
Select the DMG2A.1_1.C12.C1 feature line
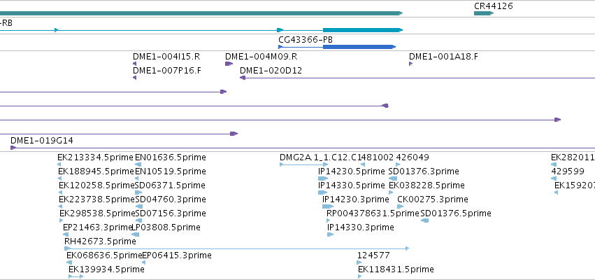[x=303, y=164]
